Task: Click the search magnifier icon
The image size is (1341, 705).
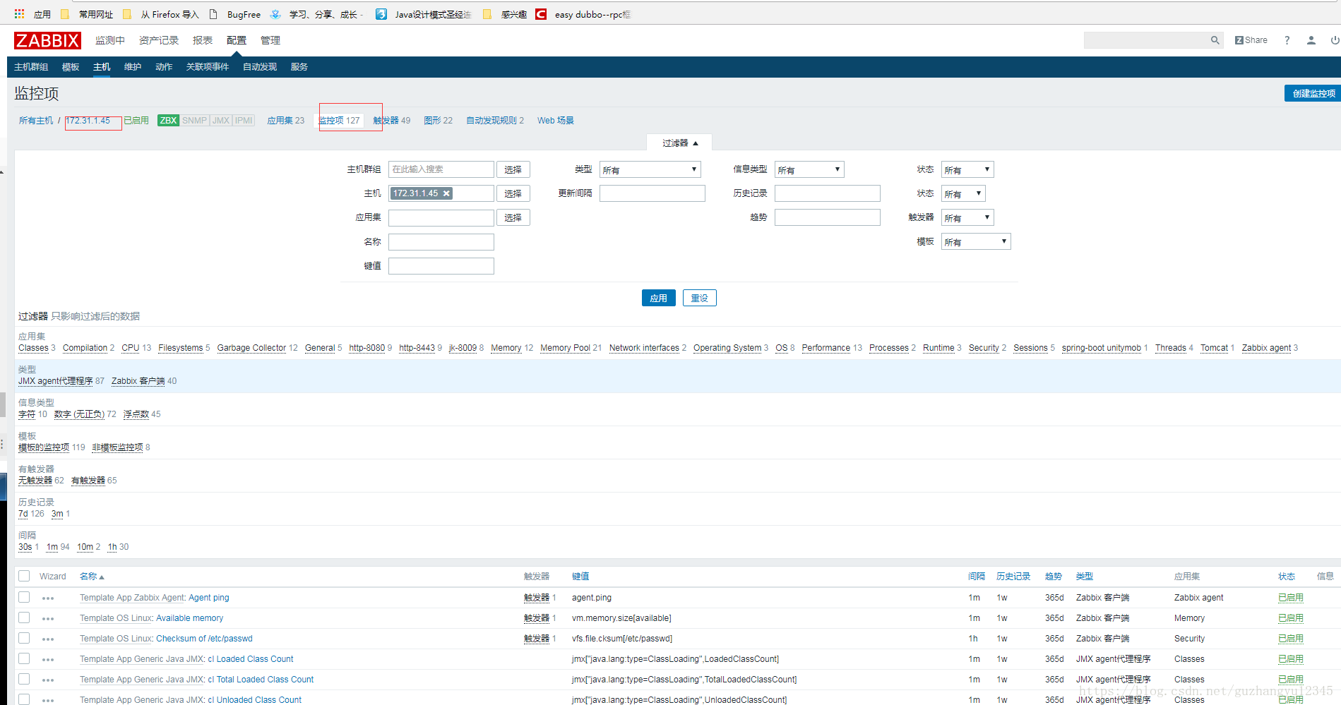Action: 1215,40
